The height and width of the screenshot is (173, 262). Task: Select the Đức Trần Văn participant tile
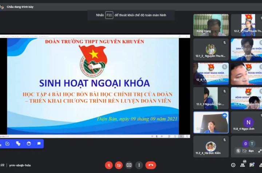pyautogui.click(x=246, y=74)
